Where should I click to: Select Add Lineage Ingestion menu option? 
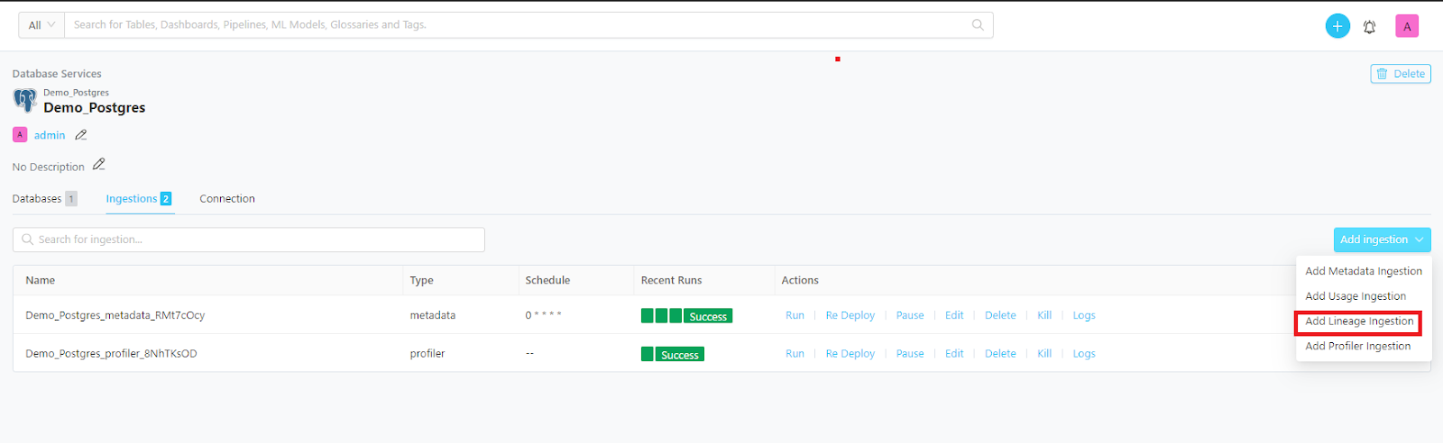click(1359, 321)
